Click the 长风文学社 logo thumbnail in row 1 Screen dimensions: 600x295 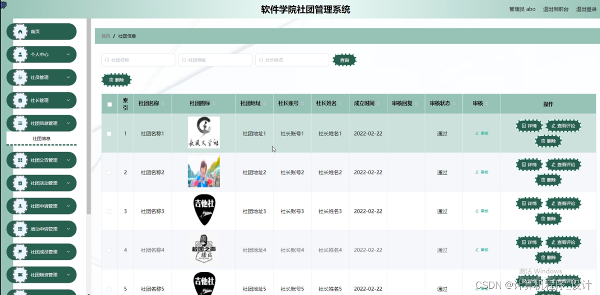[203, 133]
